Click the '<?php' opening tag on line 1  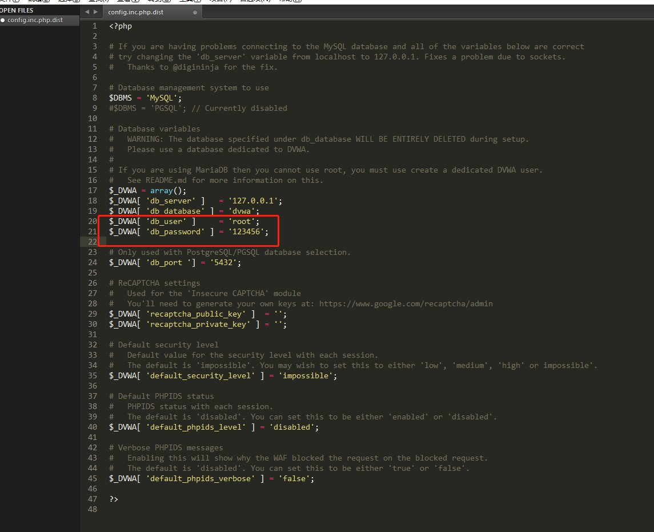(x=121, y=26)
